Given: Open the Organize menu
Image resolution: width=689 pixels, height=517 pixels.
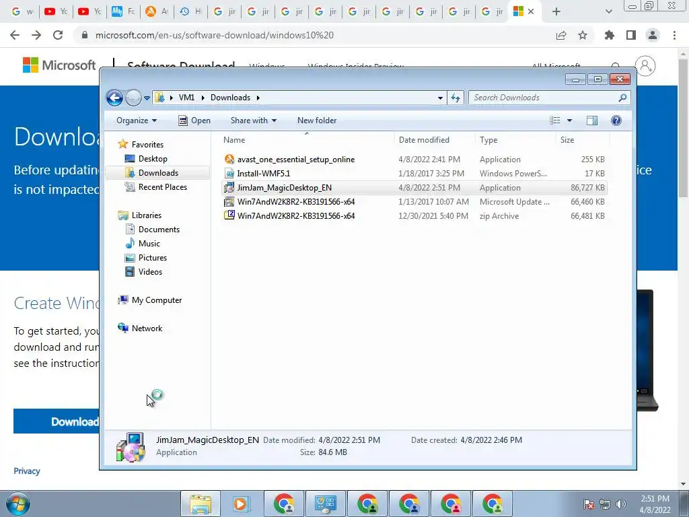Looking at the screenshot, I should tap(136, 120).
